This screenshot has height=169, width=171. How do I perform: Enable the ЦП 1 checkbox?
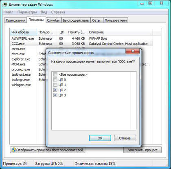[x=55, y=85]
